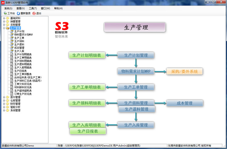Click status bar 数星软件科技有限公司Demo entry
This screenshot has width=227, height=149.
pos(29,146)
